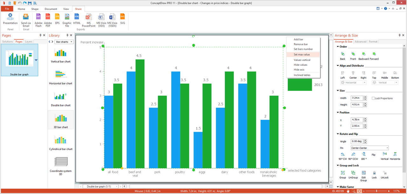Enable the Lock Proportions checkbox

coord(373,98)
